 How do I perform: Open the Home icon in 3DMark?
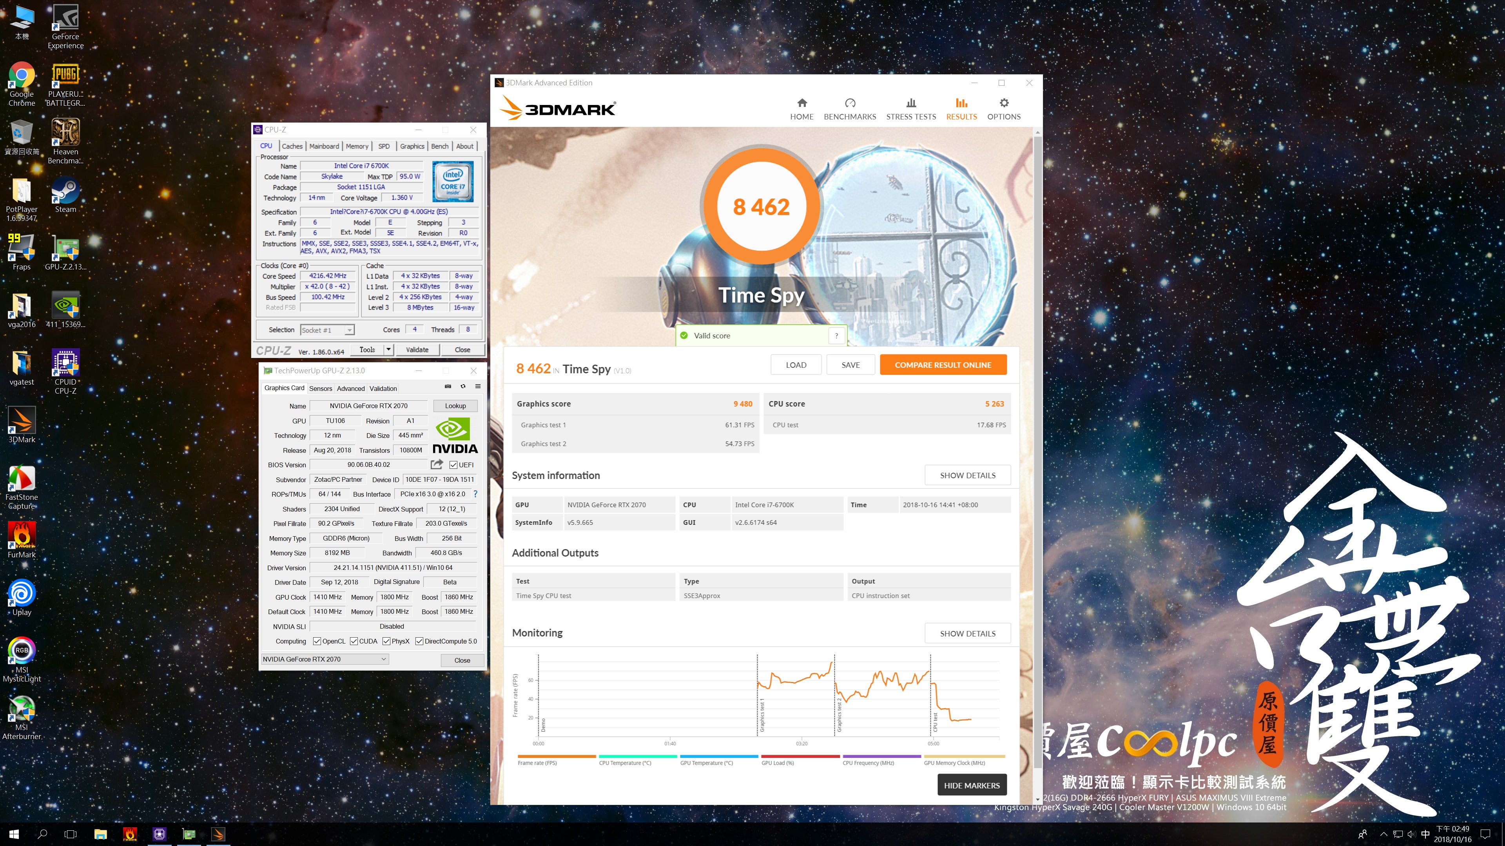pyautogui.click(x=801, y=103)
